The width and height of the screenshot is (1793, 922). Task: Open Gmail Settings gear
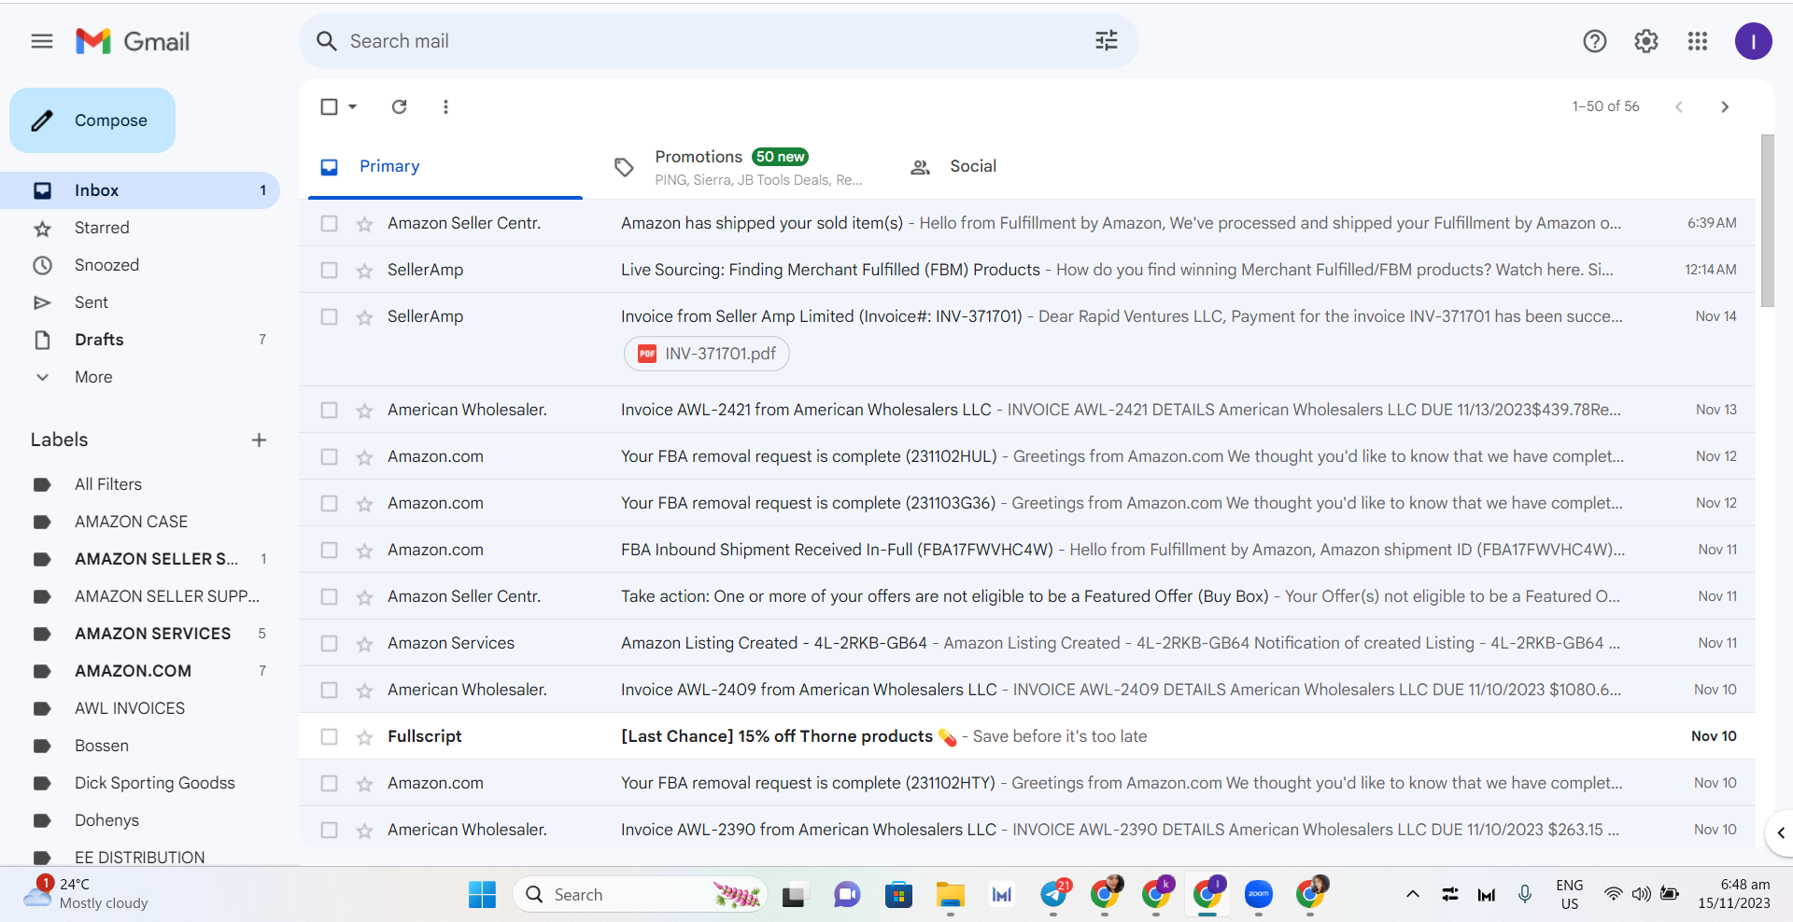(x=1646, y=41)
